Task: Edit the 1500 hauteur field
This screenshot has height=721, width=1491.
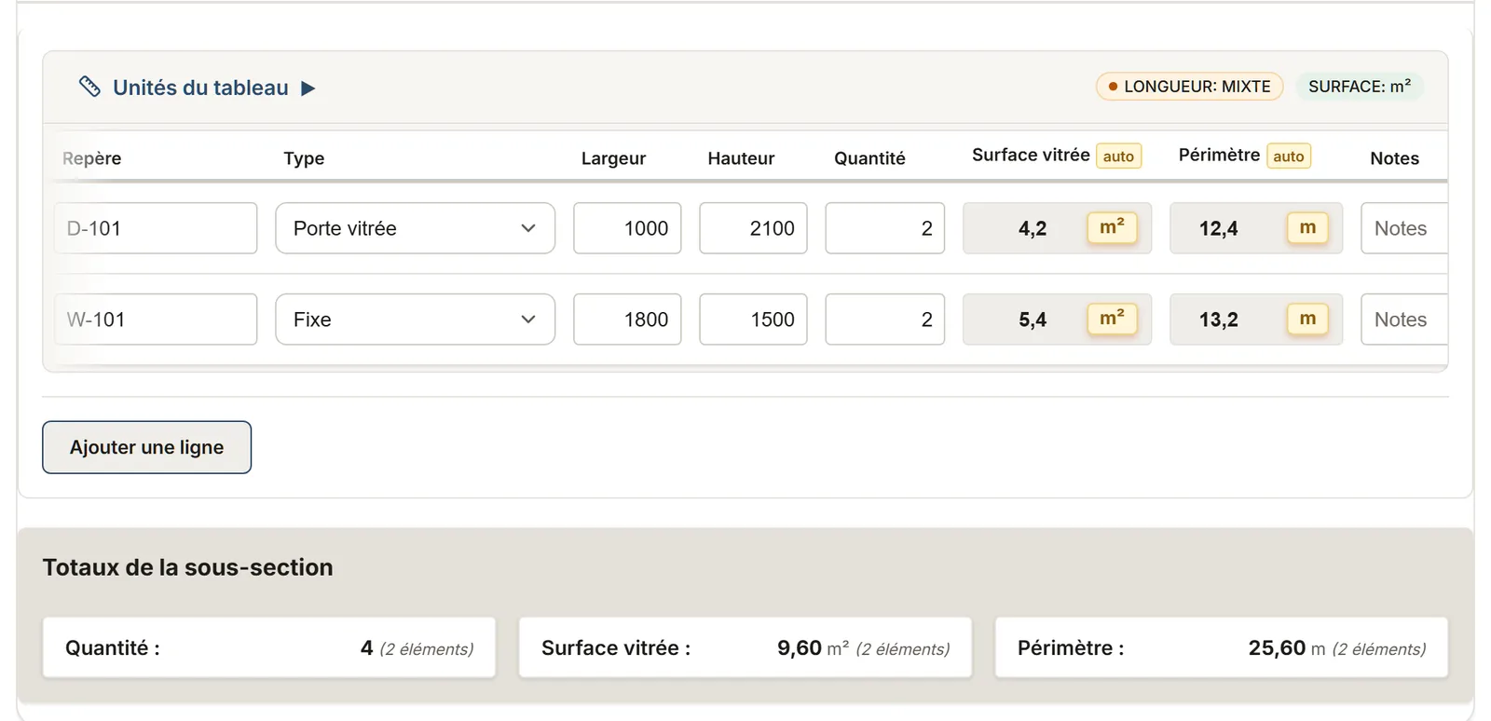Action: pos(753,320)
